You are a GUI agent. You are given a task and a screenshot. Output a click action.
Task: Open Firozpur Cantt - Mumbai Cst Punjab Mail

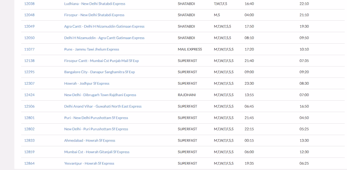[102, 61]
